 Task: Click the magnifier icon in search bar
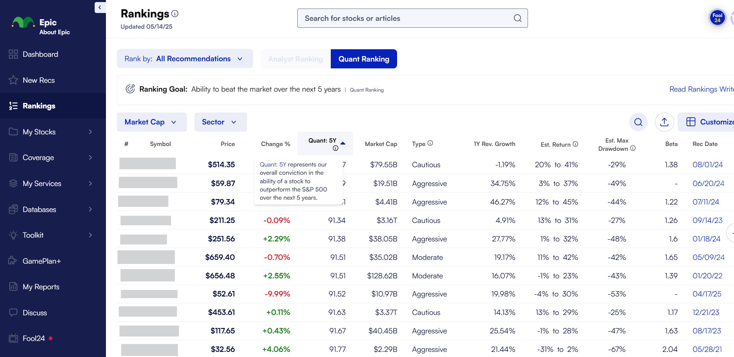517,18
